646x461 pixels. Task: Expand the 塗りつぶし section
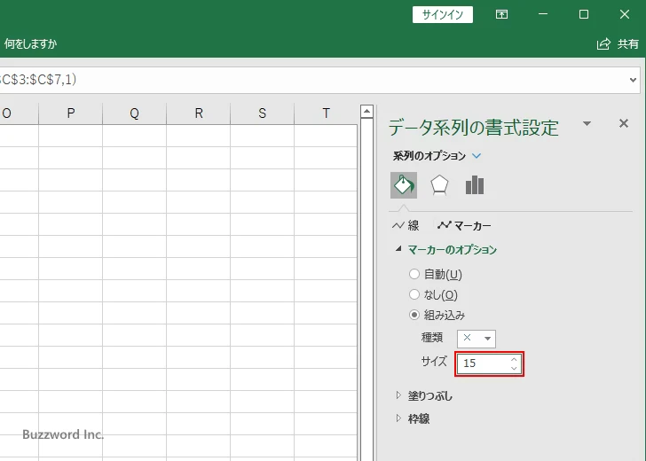pyautogui.click(x=398, y=395)
